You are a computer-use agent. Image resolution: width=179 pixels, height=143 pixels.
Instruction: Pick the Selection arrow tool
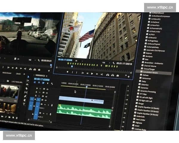pyautogui.click(x=28, y=77)
